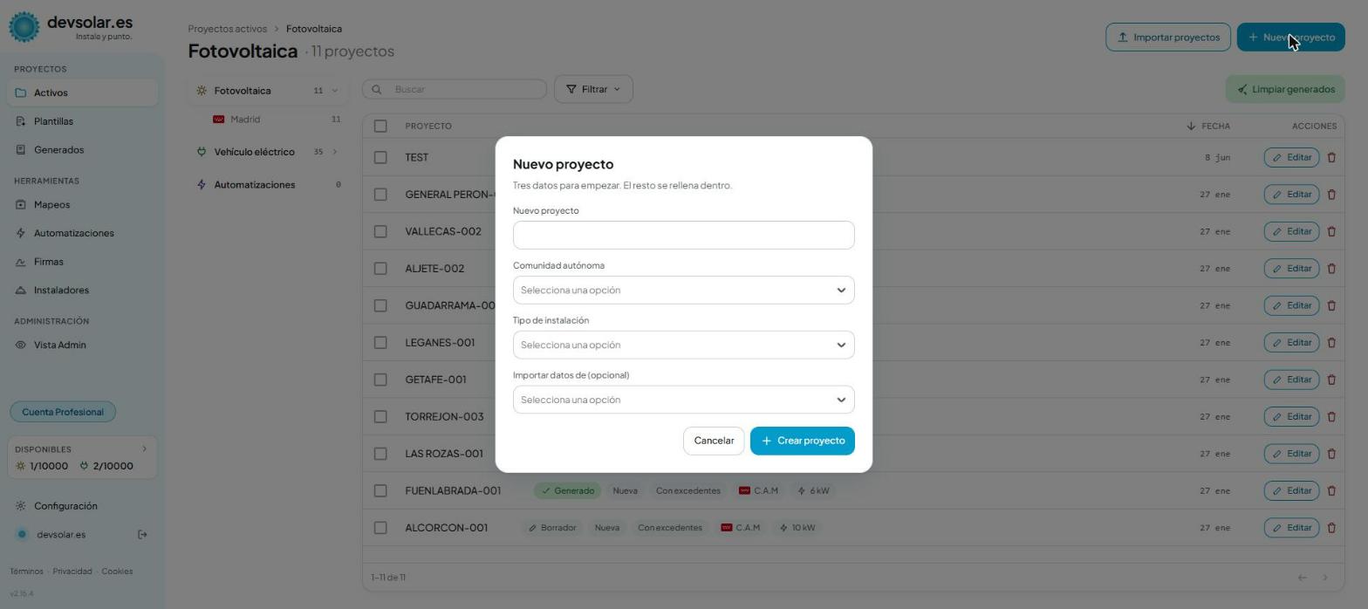The height and width of the screenshot is (609, 1368).
Task: Click the Generados document icon
Action: [21, 150]
